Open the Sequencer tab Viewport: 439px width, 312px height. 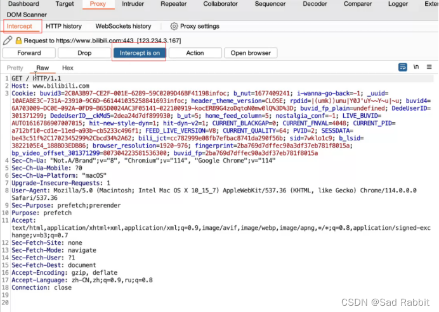coord(270,4)
